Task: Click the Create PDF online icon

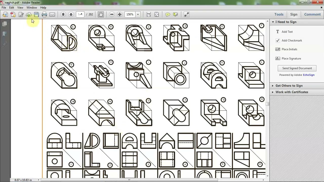Action: [x=13, y=14]
